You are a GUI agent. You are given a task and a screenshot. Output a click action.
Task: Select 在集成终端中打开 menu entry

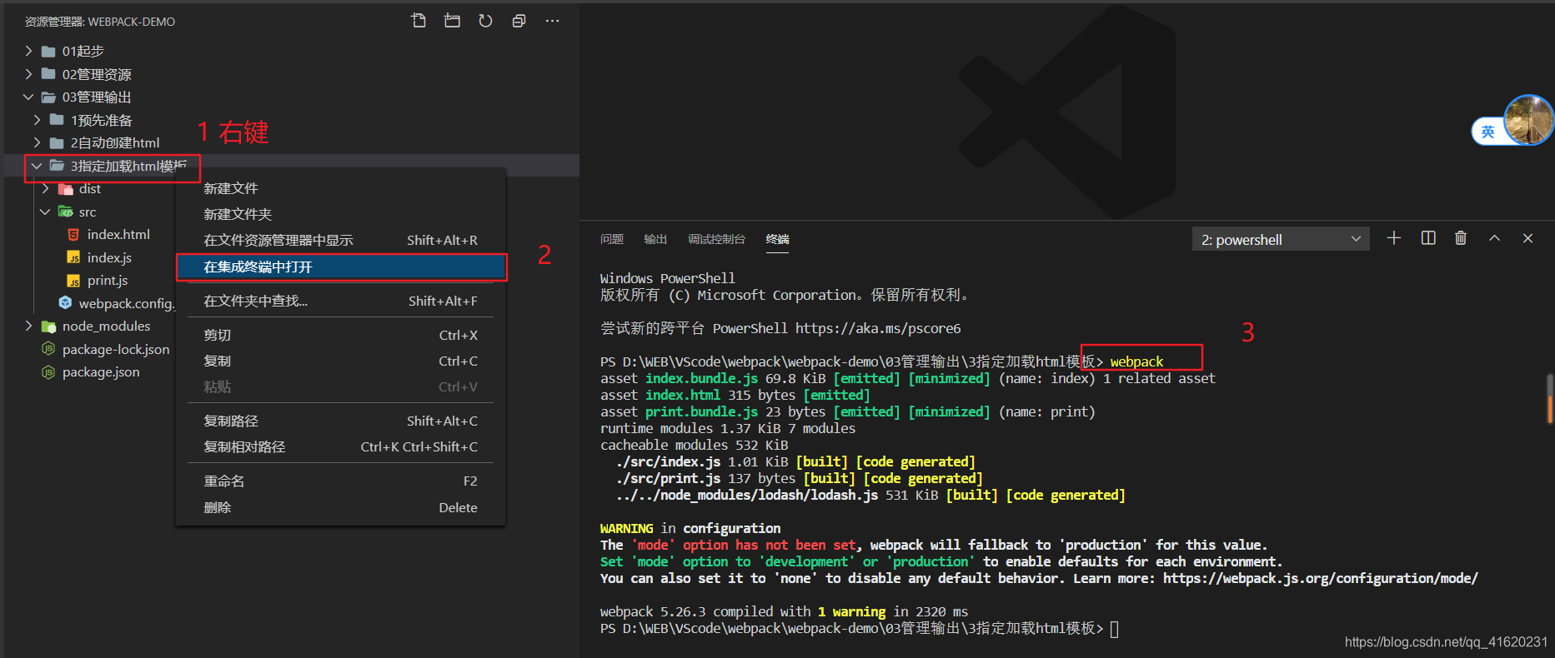[340, 267]
